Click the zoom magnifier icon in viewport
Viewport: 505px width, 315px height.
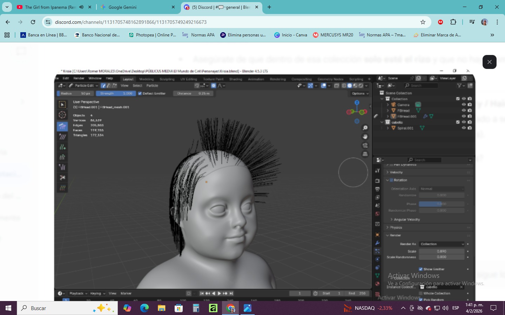365,128
